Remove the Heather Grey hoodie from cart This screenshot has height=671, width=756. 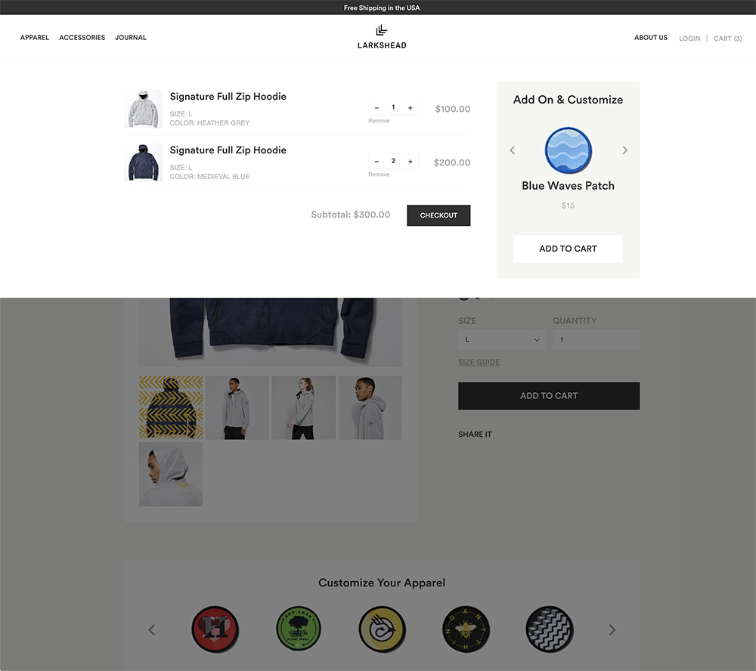click(x=379, y=121)
